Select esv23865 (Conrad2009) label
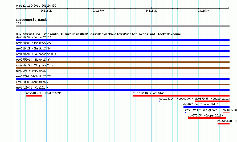 [x=33, y=82]
